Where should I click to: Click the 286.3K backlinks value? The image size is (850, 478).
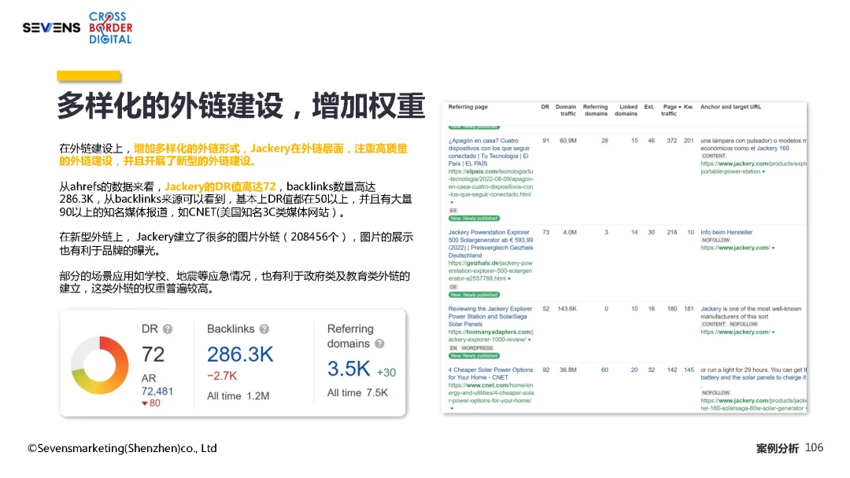(x=240, y=355)
